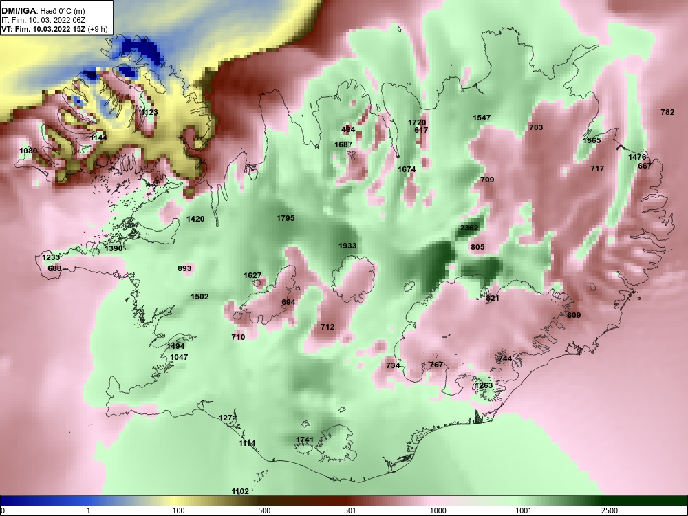688x516 pixels.
Task: Click the color scale label 1001
Action: point(524,510)
